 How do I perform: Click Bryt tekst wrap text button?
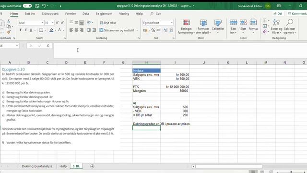(x=108, y=23)
